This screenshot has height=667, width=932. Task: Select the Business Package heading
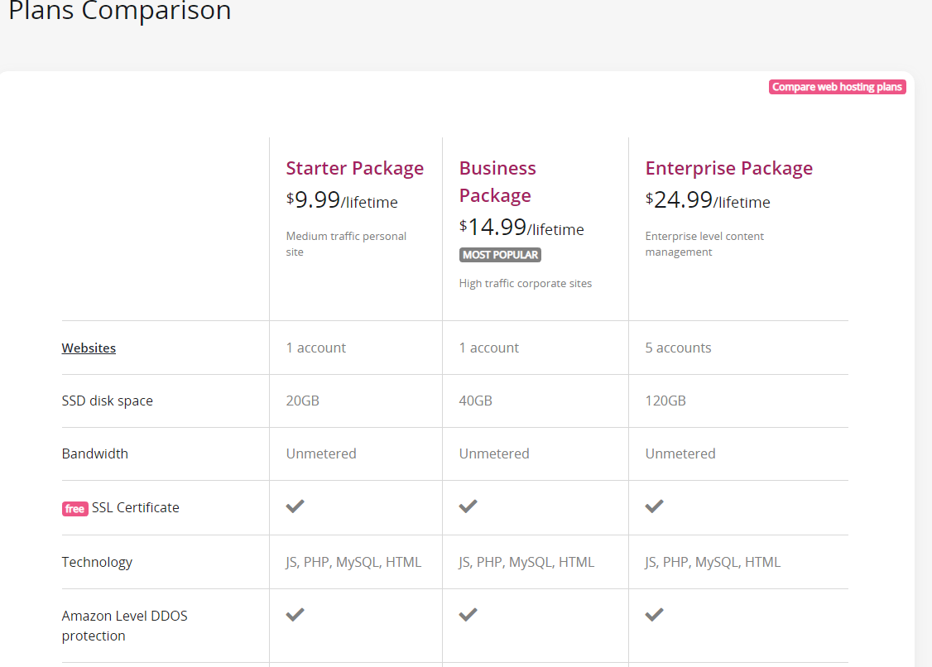pos(497,182)
